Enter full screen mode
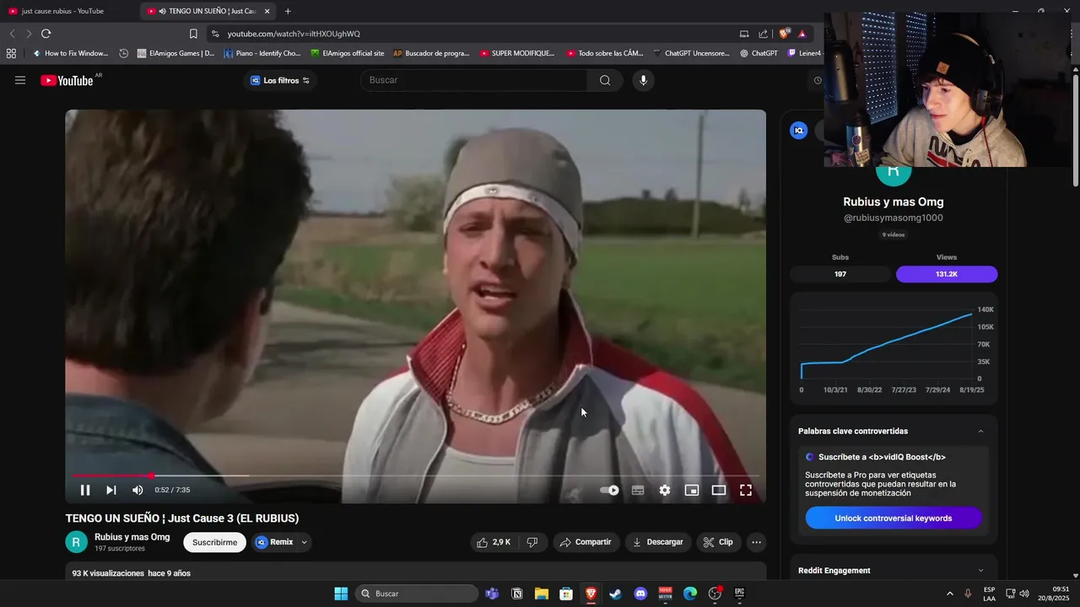 (746, 490)
